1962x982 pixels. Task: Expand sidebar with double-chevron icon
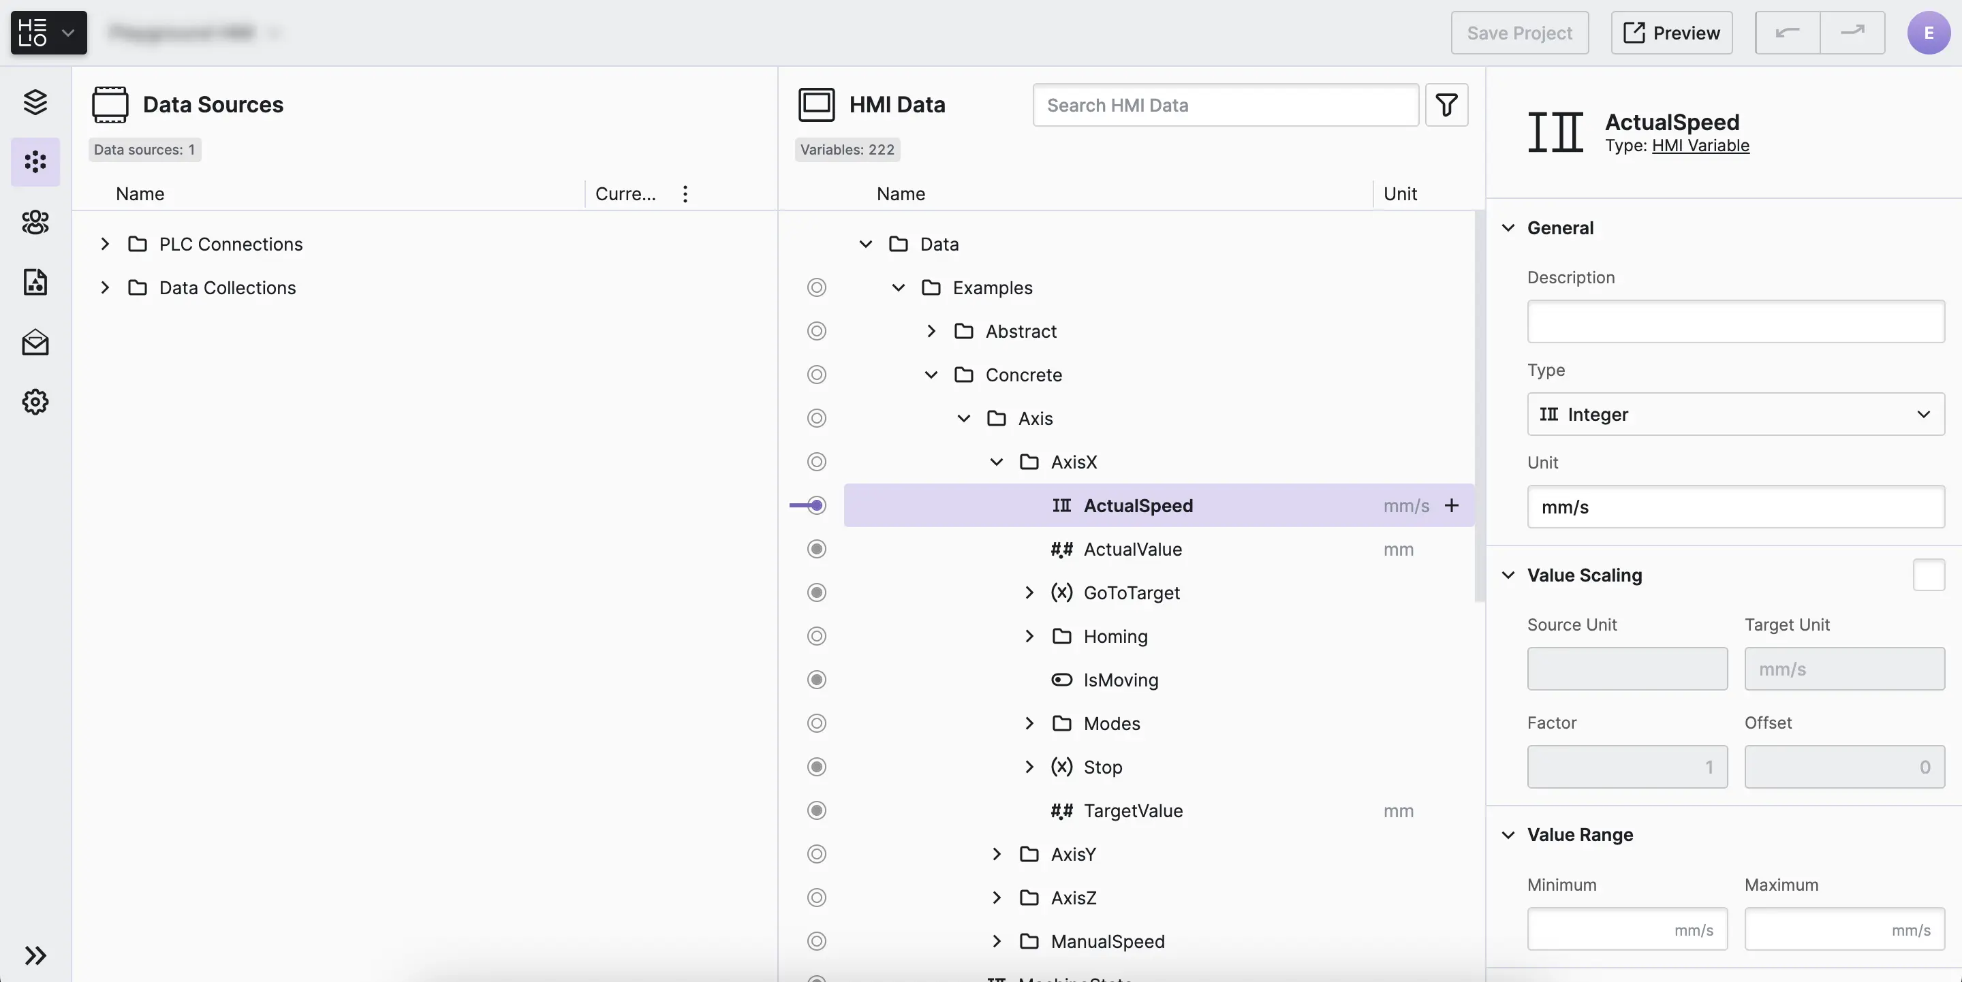[x=35, y=955]
